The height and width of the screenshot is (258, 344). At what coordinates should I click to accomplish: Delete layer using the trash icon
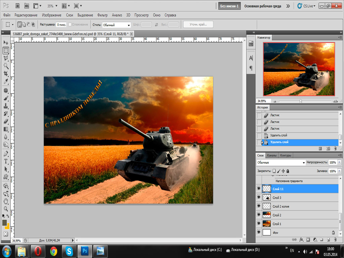click(336, 240)
